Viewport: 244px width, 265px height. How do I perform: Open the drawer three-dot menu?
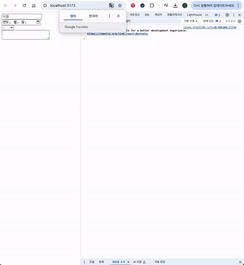click(84, 262)
